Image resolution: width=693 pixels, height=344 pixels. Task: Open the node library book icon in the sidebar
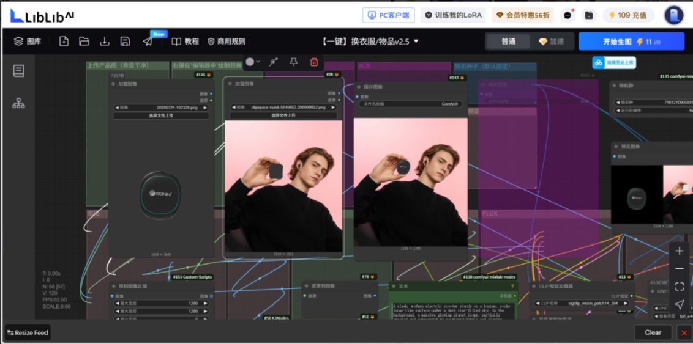(18, 70)
